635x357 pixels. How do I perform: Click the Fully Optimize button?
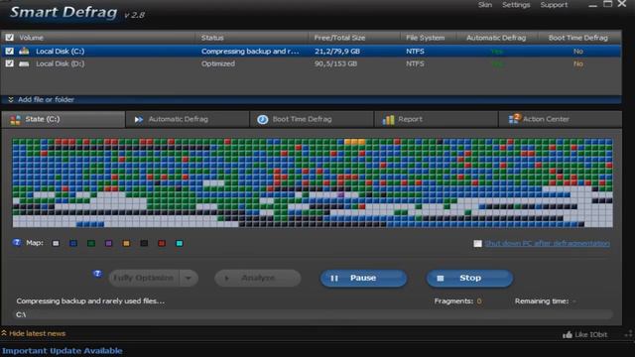145,278
